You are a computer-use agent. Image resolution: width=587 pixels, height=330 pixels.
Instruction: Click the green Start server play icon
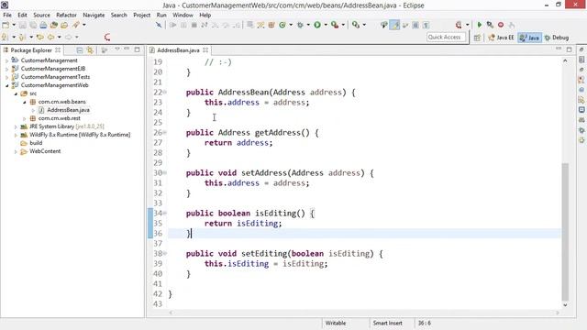point(479,25)
